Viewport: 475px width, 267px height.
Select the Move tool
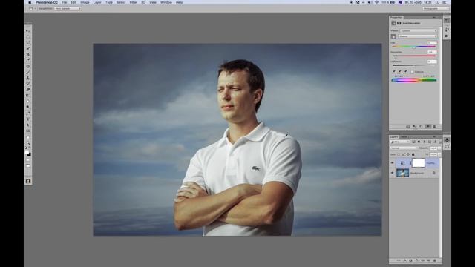click(28, 31)
